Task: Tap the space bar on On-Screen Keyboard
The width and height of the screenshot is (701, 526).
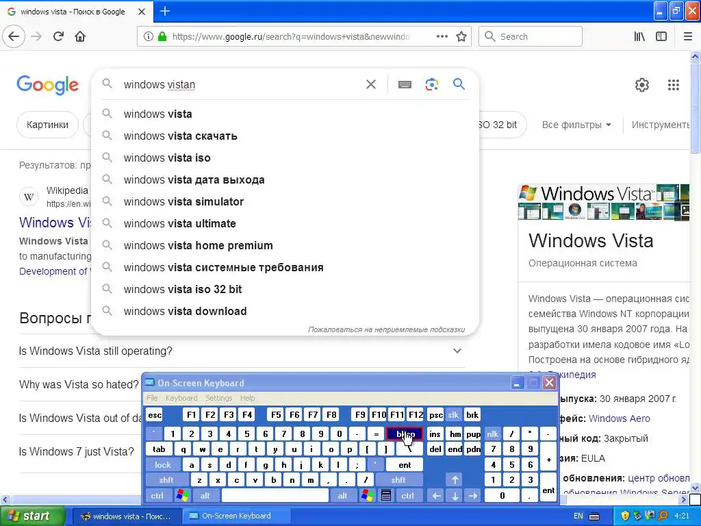Action: 275,496
